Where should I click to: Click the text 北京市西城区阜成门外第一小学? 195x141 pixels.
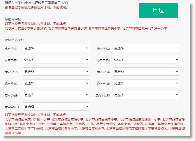tap(27, 119)
